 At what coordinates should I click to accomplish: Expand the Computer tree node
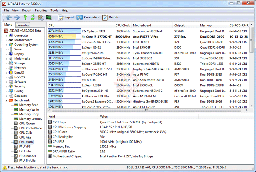pyautogui.click(x=6, y=36)
